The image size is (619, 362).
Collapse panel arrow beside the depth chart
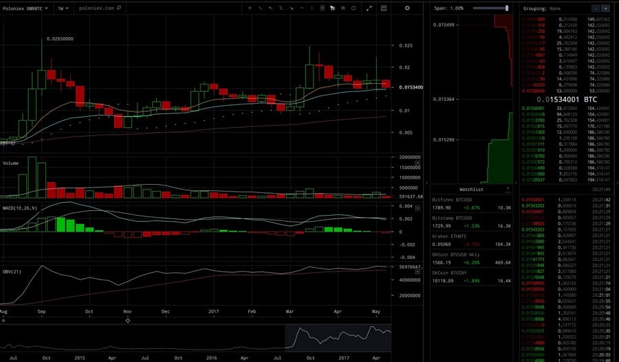click(426, 183)
